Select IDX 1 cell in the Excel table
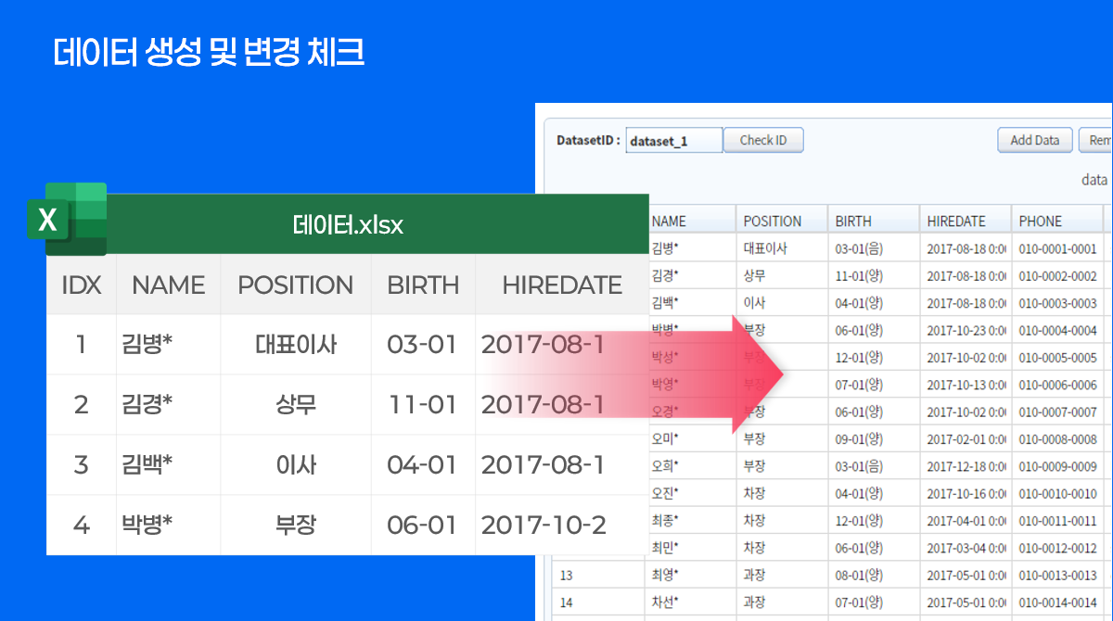Viewport: 1113px width, 621px height. point(82,345)
